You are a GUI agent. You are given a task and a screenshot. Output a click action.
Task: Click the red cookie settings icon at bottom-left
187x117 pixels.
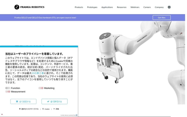point(2,114)
